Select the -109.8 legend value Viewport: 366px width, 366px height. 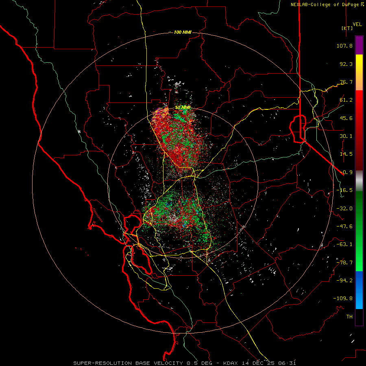click(343, 298)
